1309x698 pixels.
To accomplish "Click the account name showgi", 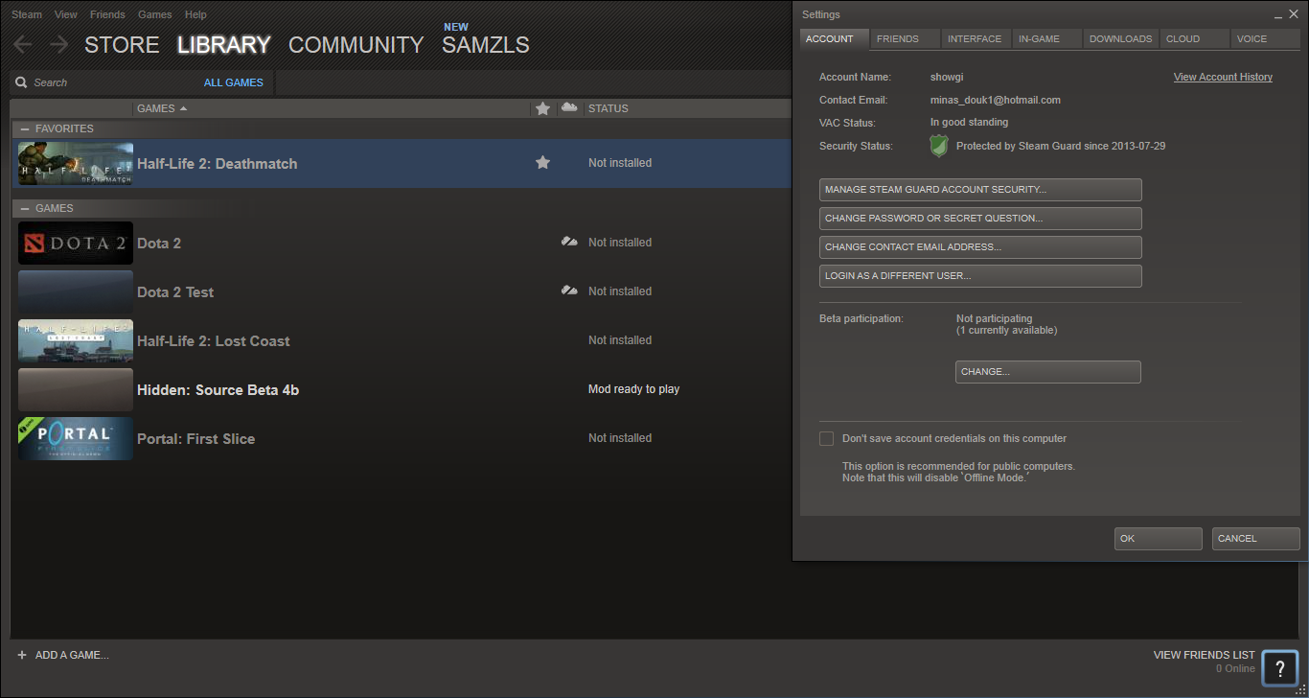I will point(947,77).
